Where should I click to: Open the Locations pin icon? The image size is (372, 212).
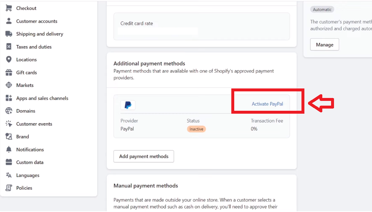(x=9, y=59)
